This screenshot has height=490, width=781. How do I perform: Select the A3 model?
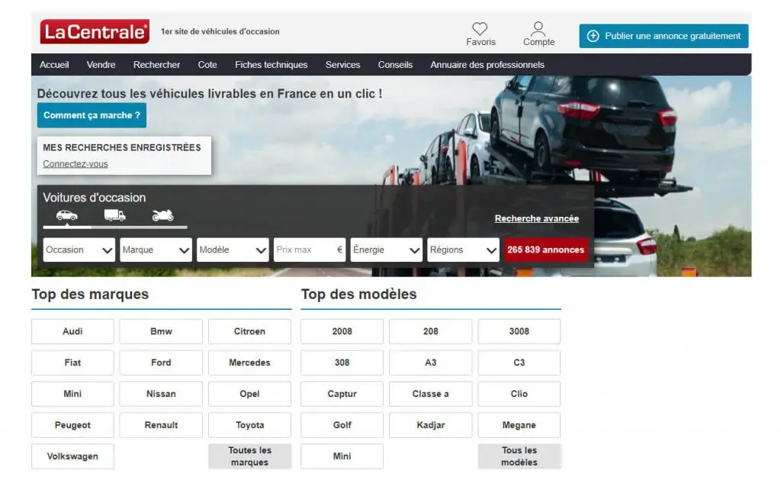click(431, 363)
